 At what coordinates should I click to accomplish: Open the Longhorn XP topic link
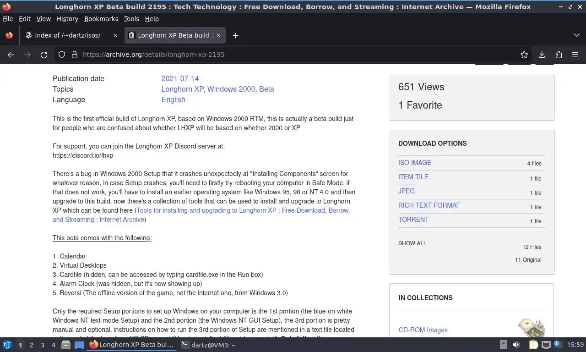(182, 89)
